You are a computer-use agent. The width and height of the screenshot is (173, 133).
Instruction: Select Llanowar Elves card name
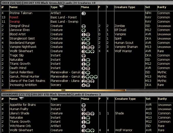click(x=20, y=30)
